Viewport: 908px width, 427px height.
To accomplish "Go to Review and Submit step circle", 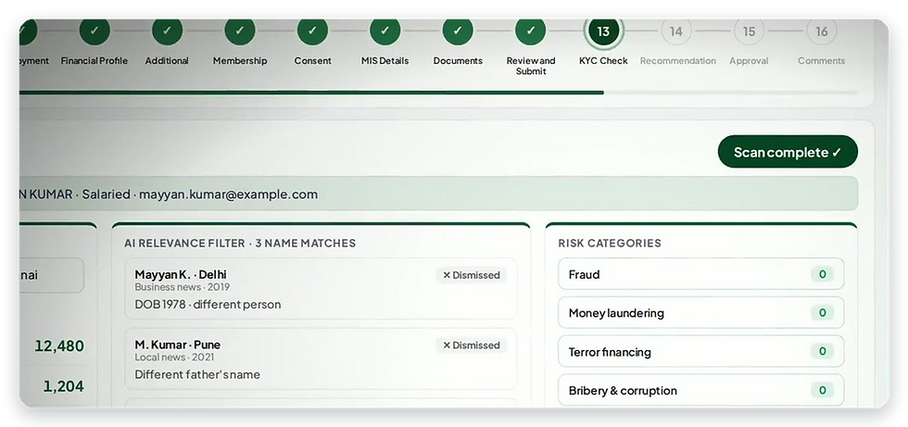I will click(x=530, y=31).
